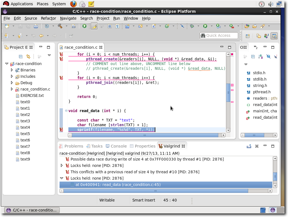Click the Debug bug icon in toolbar
Image resolution: width=288 pixels, height=217 pixels.
click(192, 26)
